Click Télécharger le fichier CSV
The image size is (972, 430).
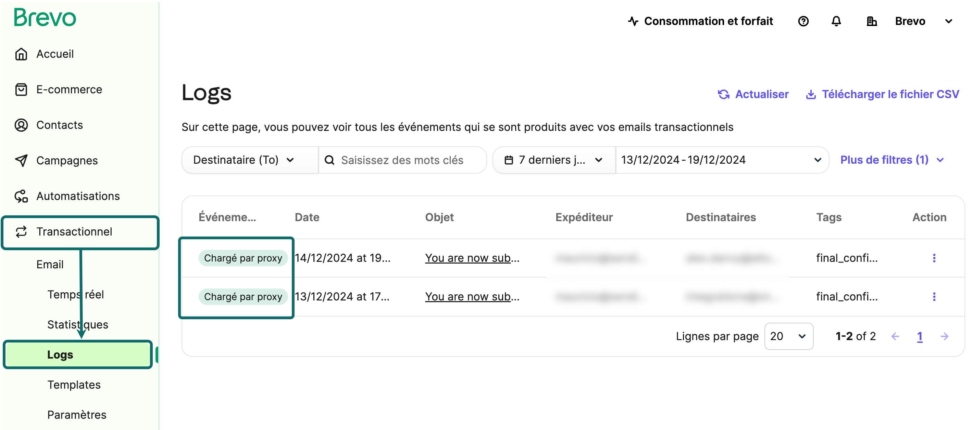[x=882, y=94]
